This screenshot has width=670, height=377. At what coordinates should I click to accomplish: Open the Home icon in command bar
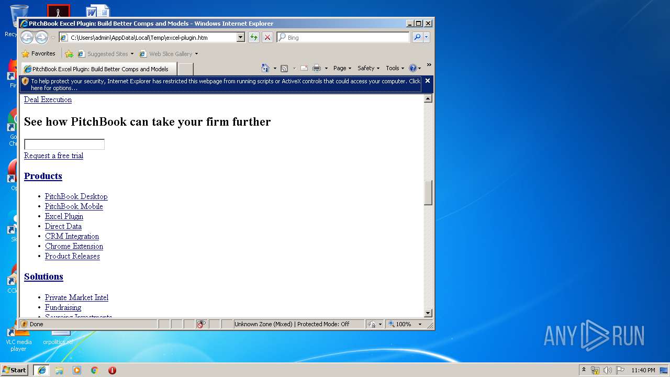265,68
